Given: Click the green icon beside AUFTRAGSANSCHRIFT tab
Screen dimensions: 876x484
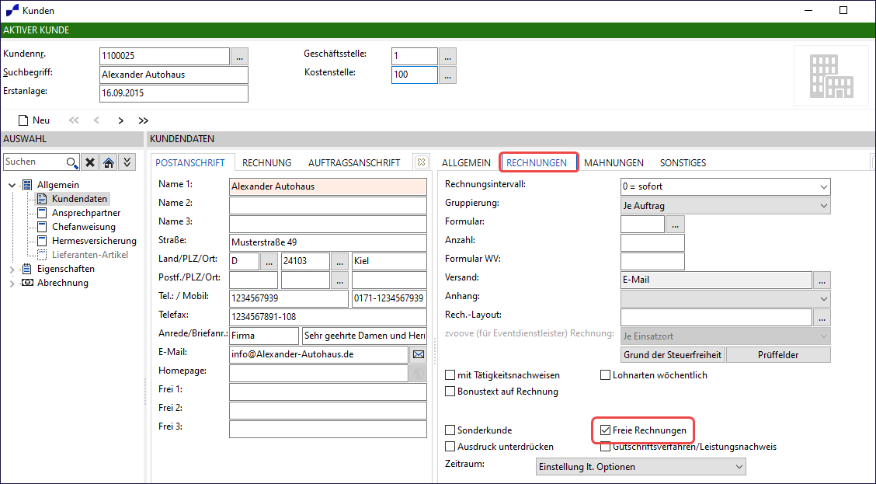Looking at the screenshot, I should 421,162.
